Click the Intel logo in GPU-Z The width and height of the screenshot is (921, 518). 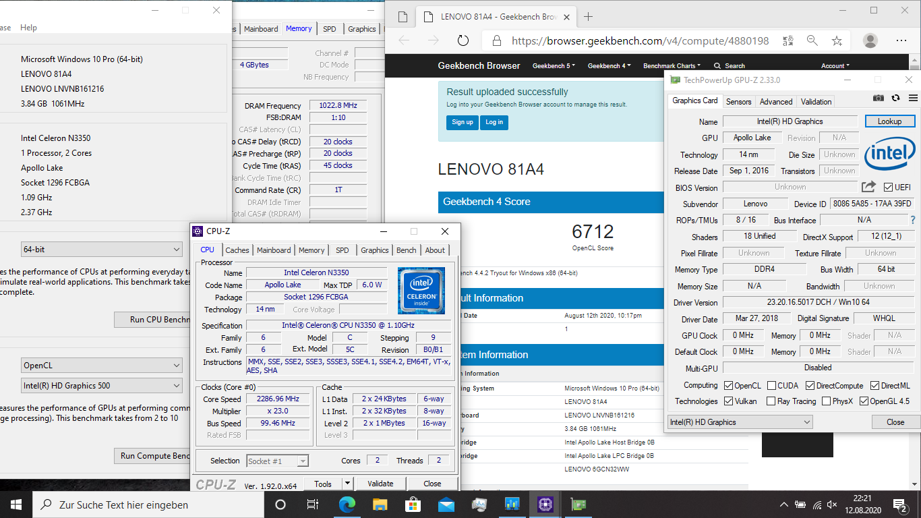(x=890, y=153)
